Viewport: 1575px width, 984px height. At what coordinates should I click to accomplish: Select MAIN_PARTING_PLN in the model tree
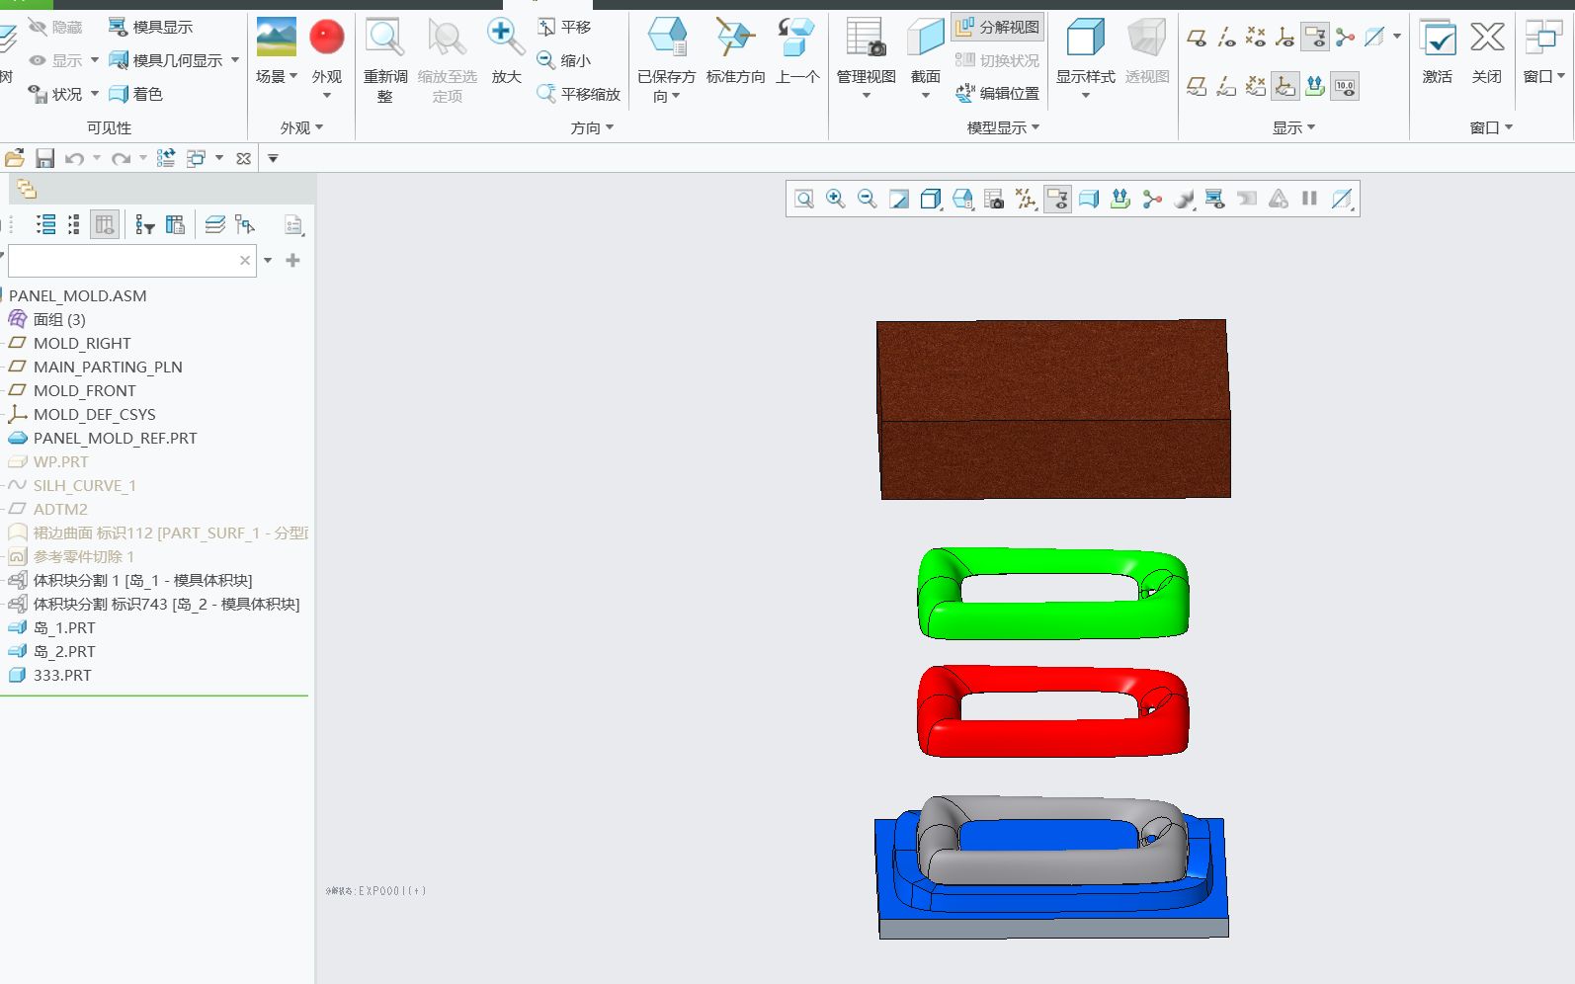pos(108,367)
